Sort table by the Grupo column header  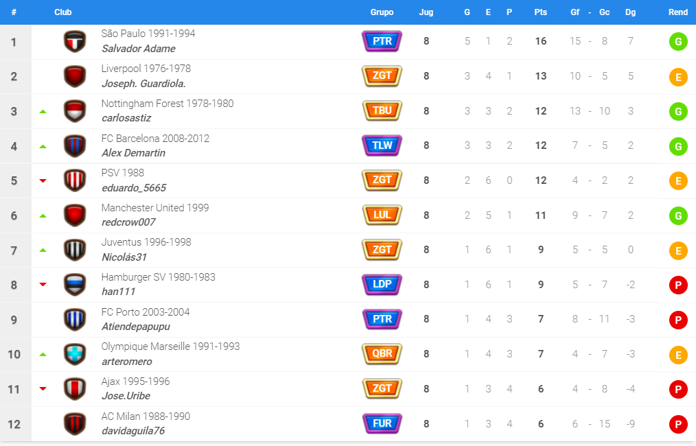382,12
